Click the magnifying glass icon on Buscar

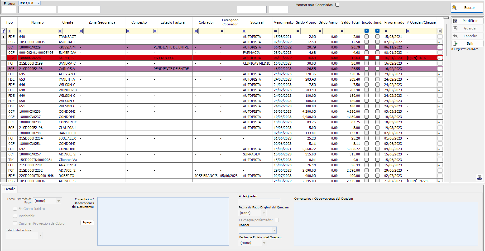[454, 8]
